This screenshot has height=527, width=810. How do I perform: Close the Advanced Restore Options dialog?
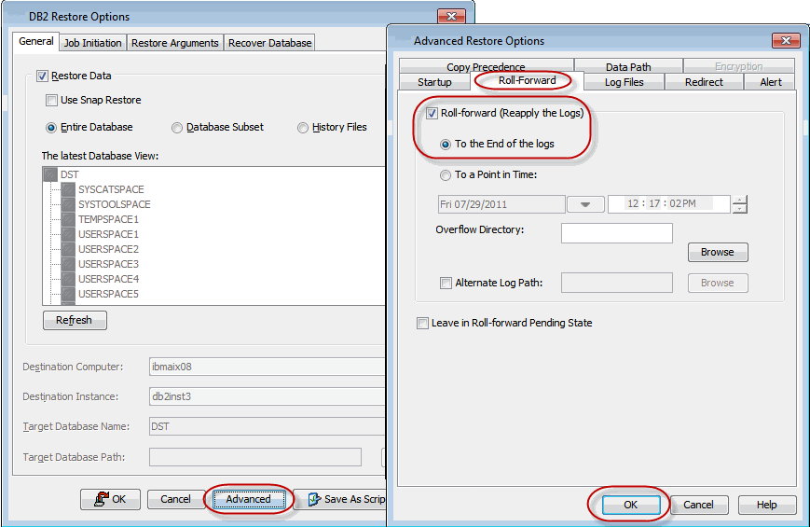click(783, 41)
